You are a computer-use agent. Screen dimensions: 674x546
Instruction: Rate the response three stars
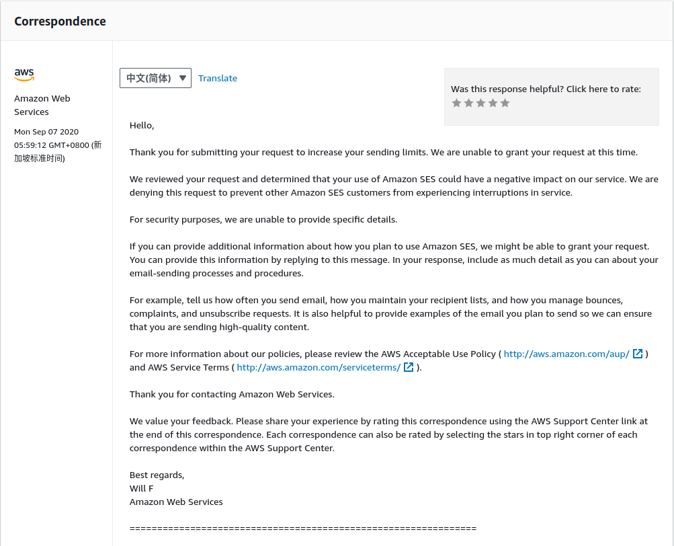(481, 103)
